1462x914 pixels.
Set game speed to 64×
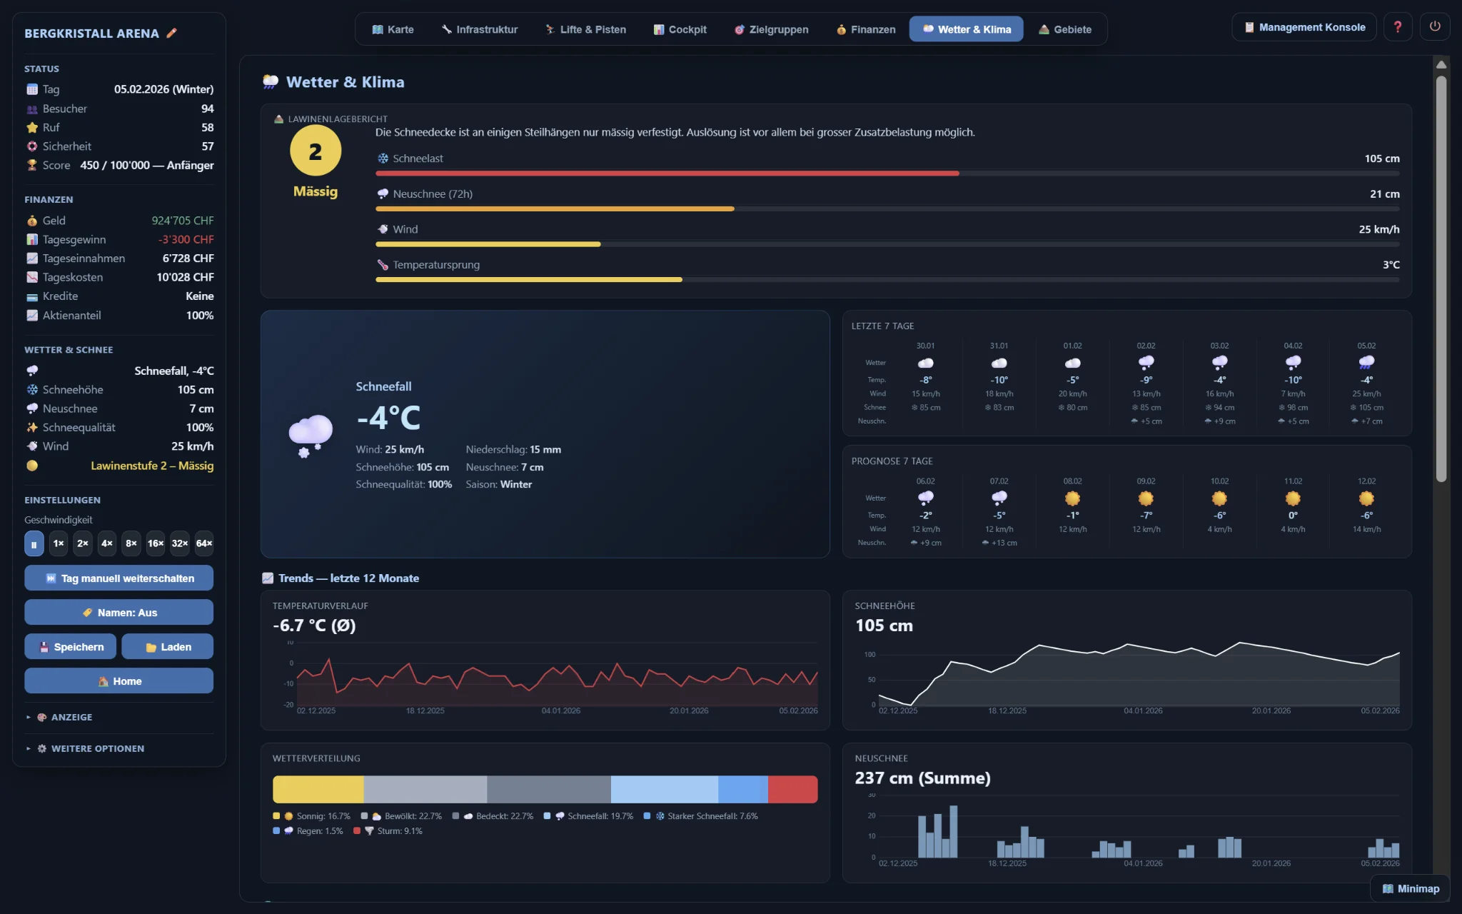[204, 543]
